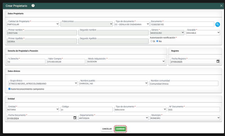Viewport: 225px width, 136px height.
Task: Open Calidad de Propietario dropdown
Action: click(33, 24)
